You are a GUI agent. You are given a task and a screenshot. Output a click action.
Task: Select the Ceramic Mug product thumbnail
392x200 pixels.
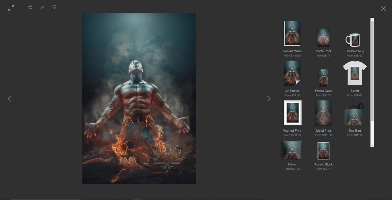(x=353, y=40)
